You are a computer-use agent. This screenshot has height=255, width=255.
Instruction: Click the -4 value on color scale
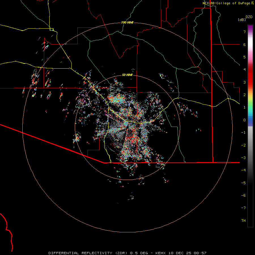click(243, 170)
